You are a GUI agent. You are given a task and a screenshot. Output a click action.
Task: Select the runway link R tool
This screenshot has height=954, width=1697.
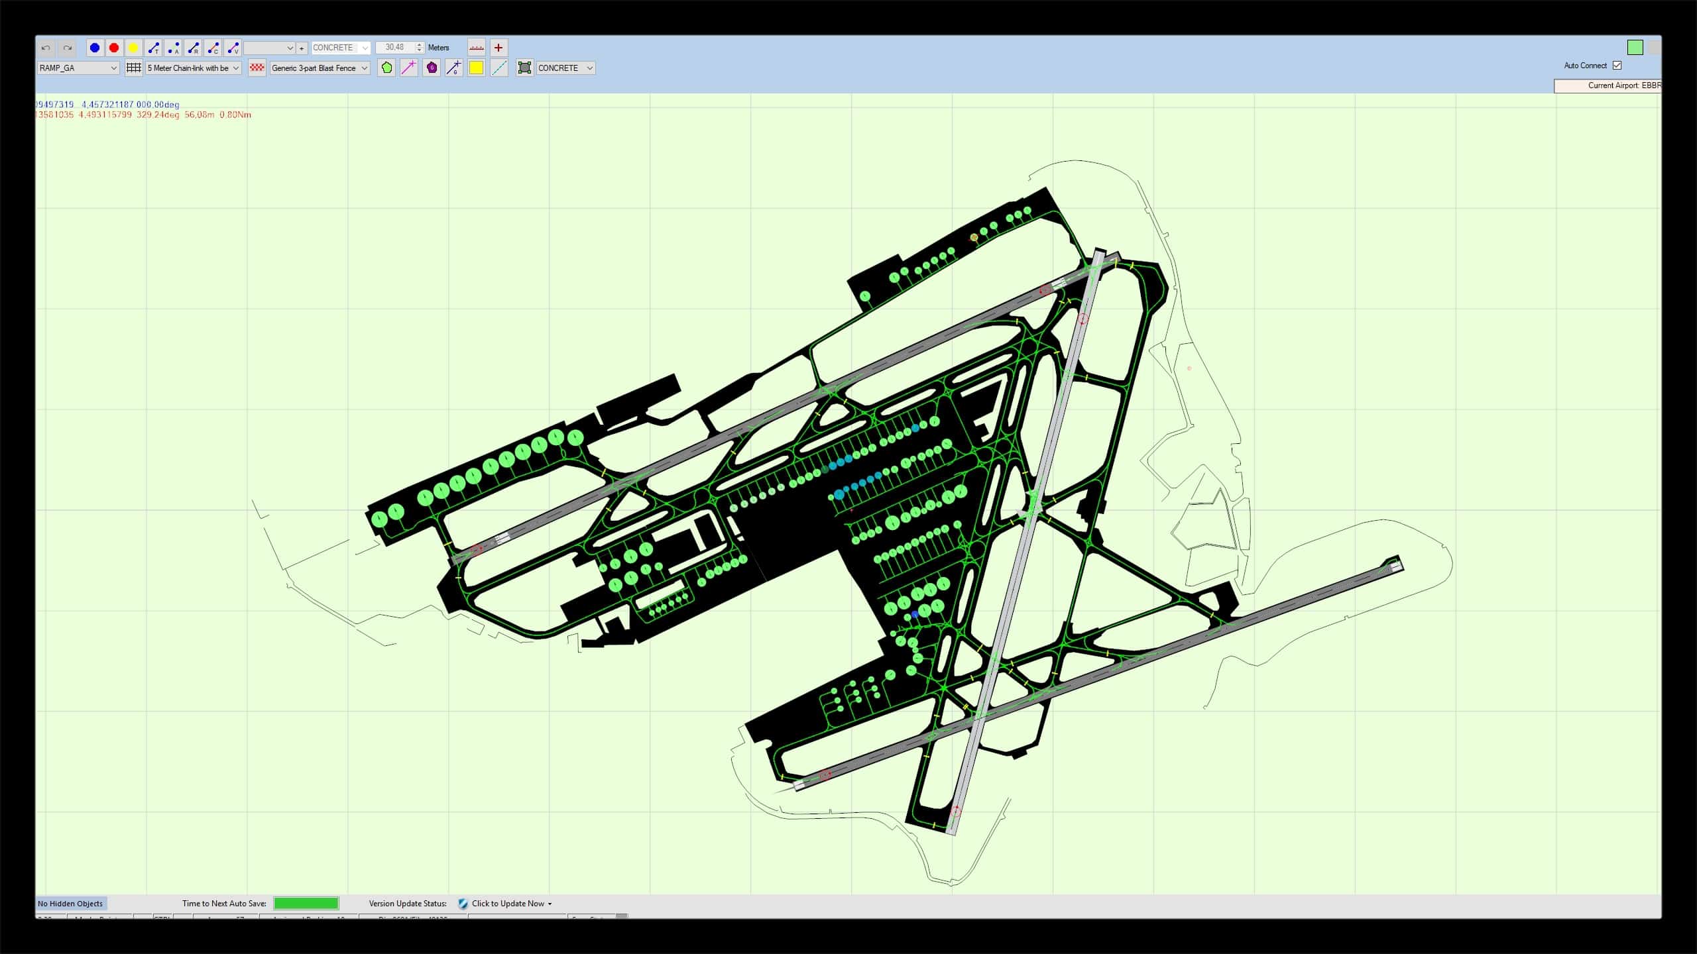pos(193,48)
